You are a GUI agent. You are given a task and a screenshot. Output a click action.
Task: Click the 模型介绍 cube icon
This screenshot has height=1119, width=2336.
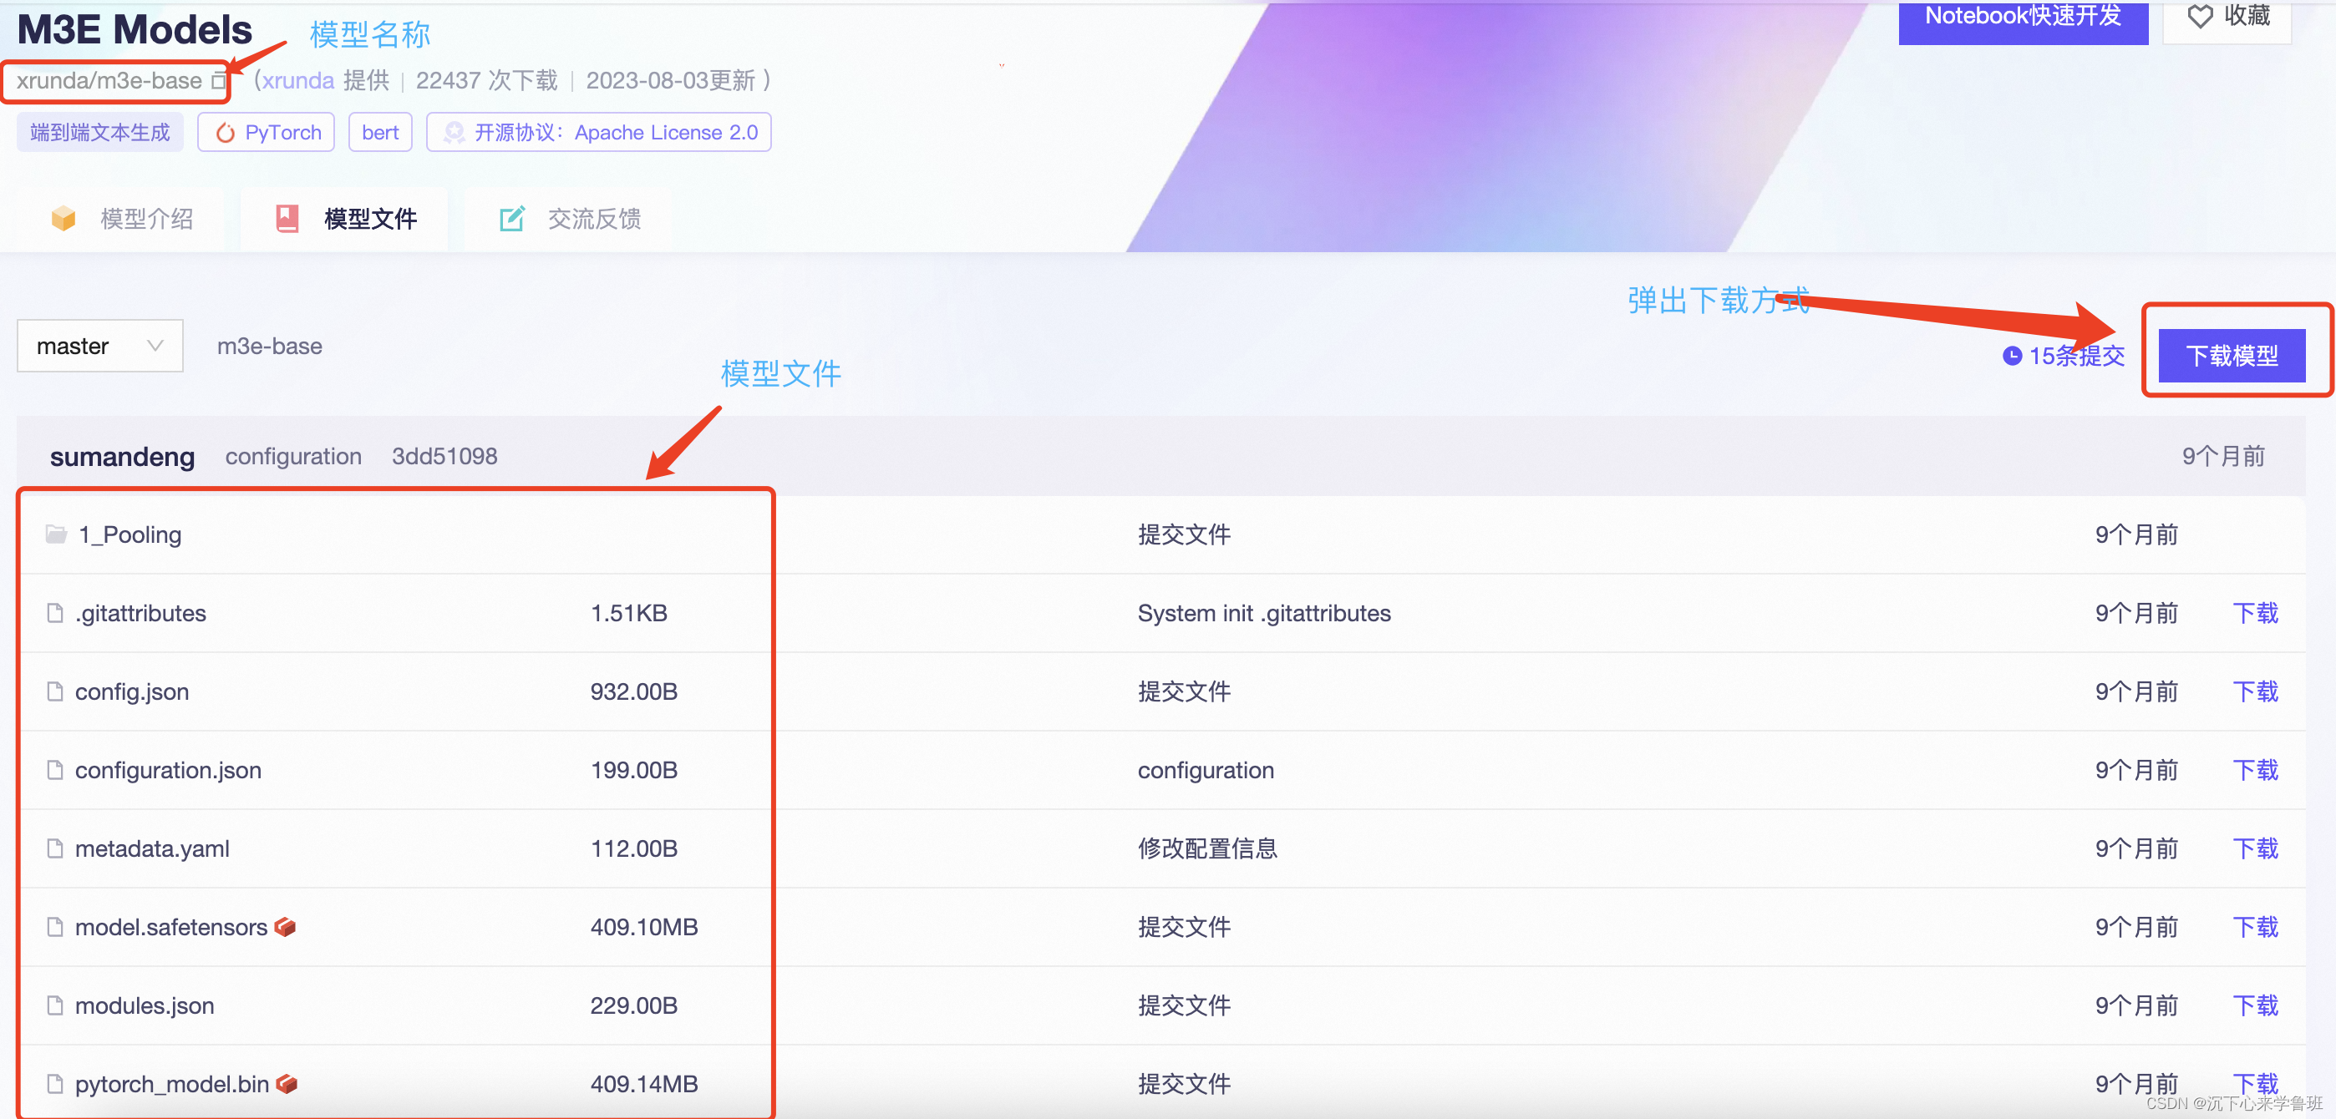pos(63,218)
